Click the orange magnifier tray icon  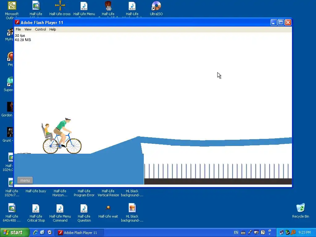coord(293,232)
